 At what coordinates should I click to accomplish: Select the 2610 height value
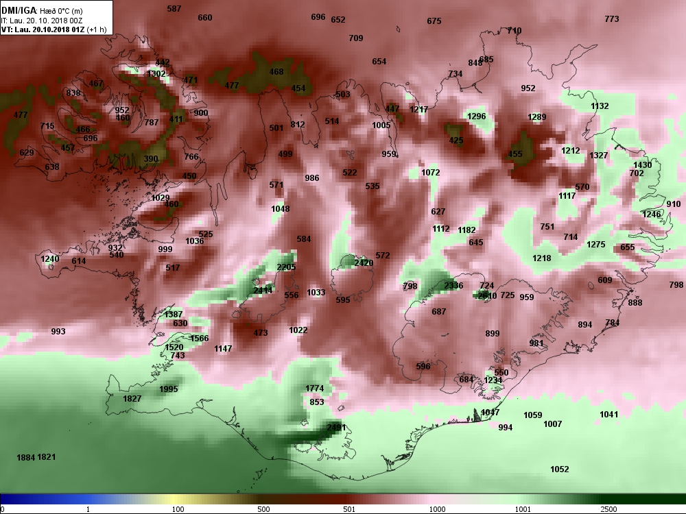487,296
